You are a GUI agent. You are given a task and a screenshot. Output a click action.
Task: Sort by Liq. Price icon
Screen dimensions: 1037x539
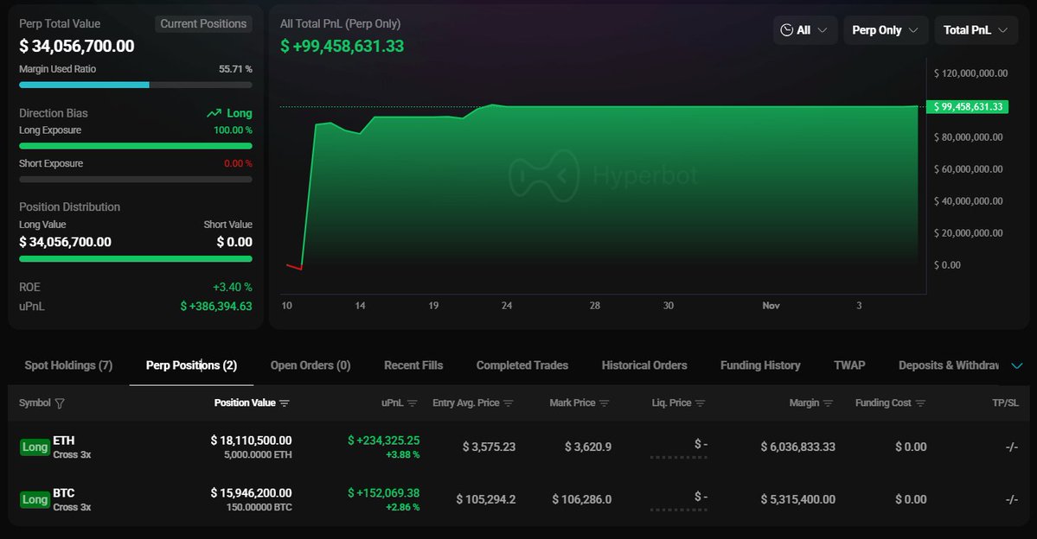click(699, 403)
